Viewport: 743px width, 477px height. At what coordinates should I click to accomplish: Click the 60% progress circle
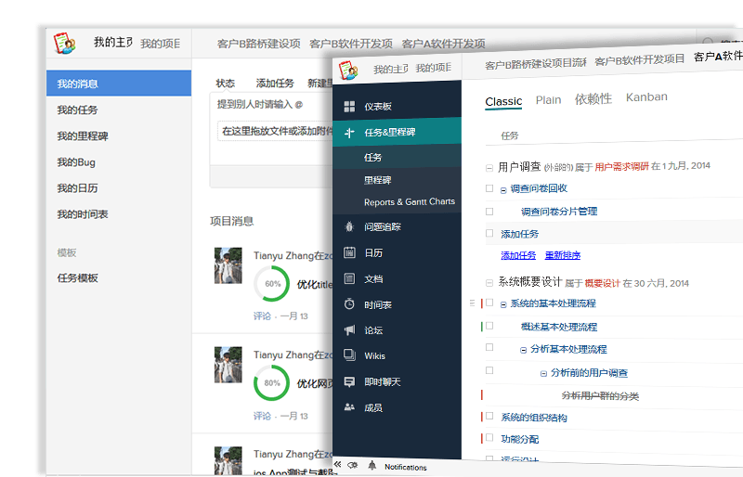[x=272, y=284]
